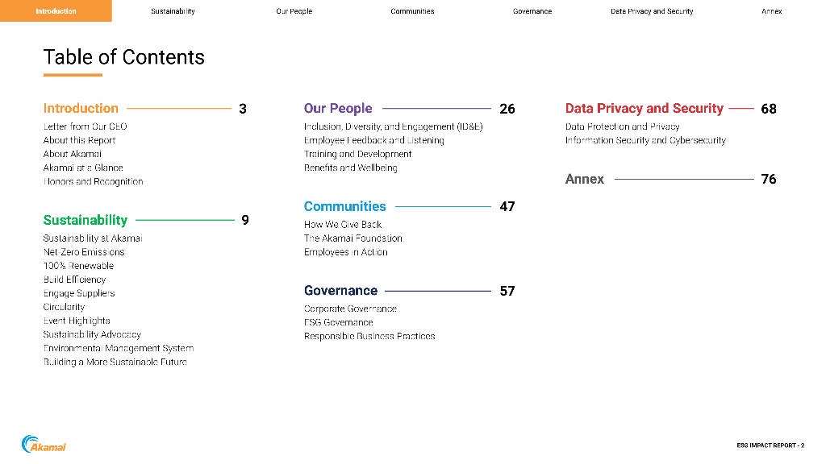The width and height of the screenshot is (826, 464).
Task: Click Information Security and Cybersecurity link
Action: click(x=645, y=140)
